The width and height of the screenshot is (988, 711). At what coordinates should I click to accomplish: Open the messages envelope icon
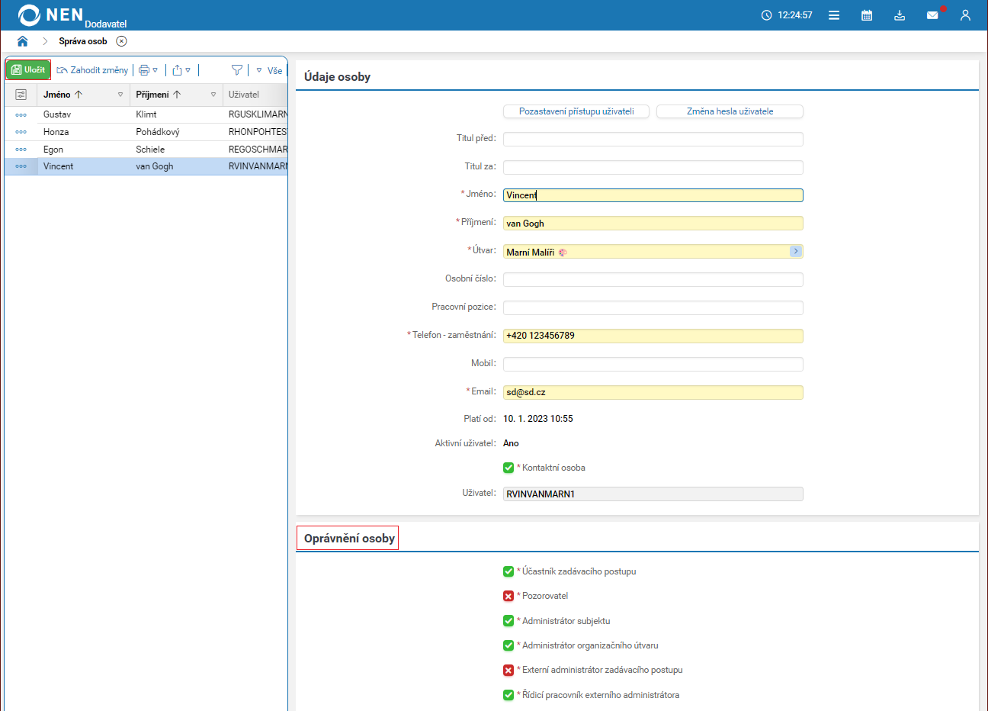click(x=932, y=15)
